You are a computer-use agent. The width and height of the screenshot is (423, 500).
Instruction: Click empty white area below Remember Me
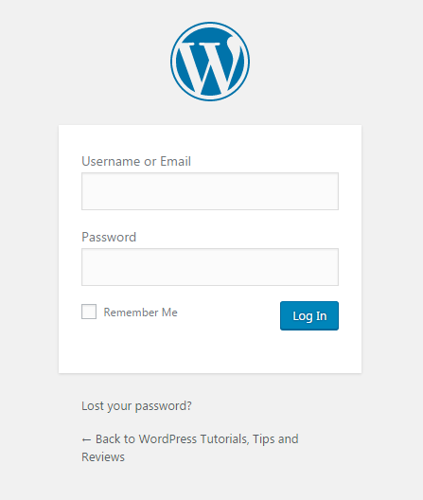click(x=159, y=348)
